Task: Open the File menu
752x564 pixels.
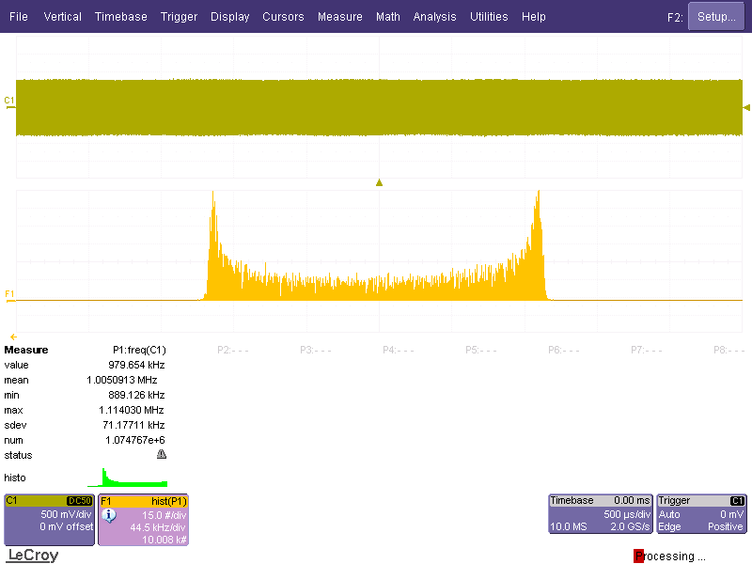Action: coord(19,17)
